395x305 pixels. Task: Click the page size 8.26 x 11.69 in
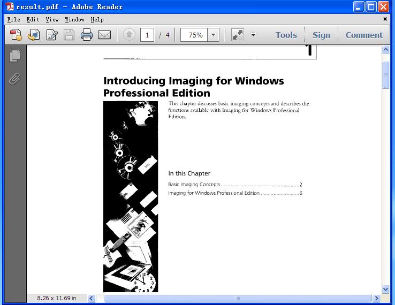pyautogui.click(x=57, y=298)
